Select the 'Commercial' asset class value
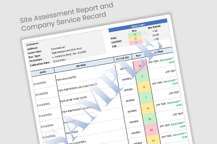Screen dimensions: 217x144 tap(58, 48)
